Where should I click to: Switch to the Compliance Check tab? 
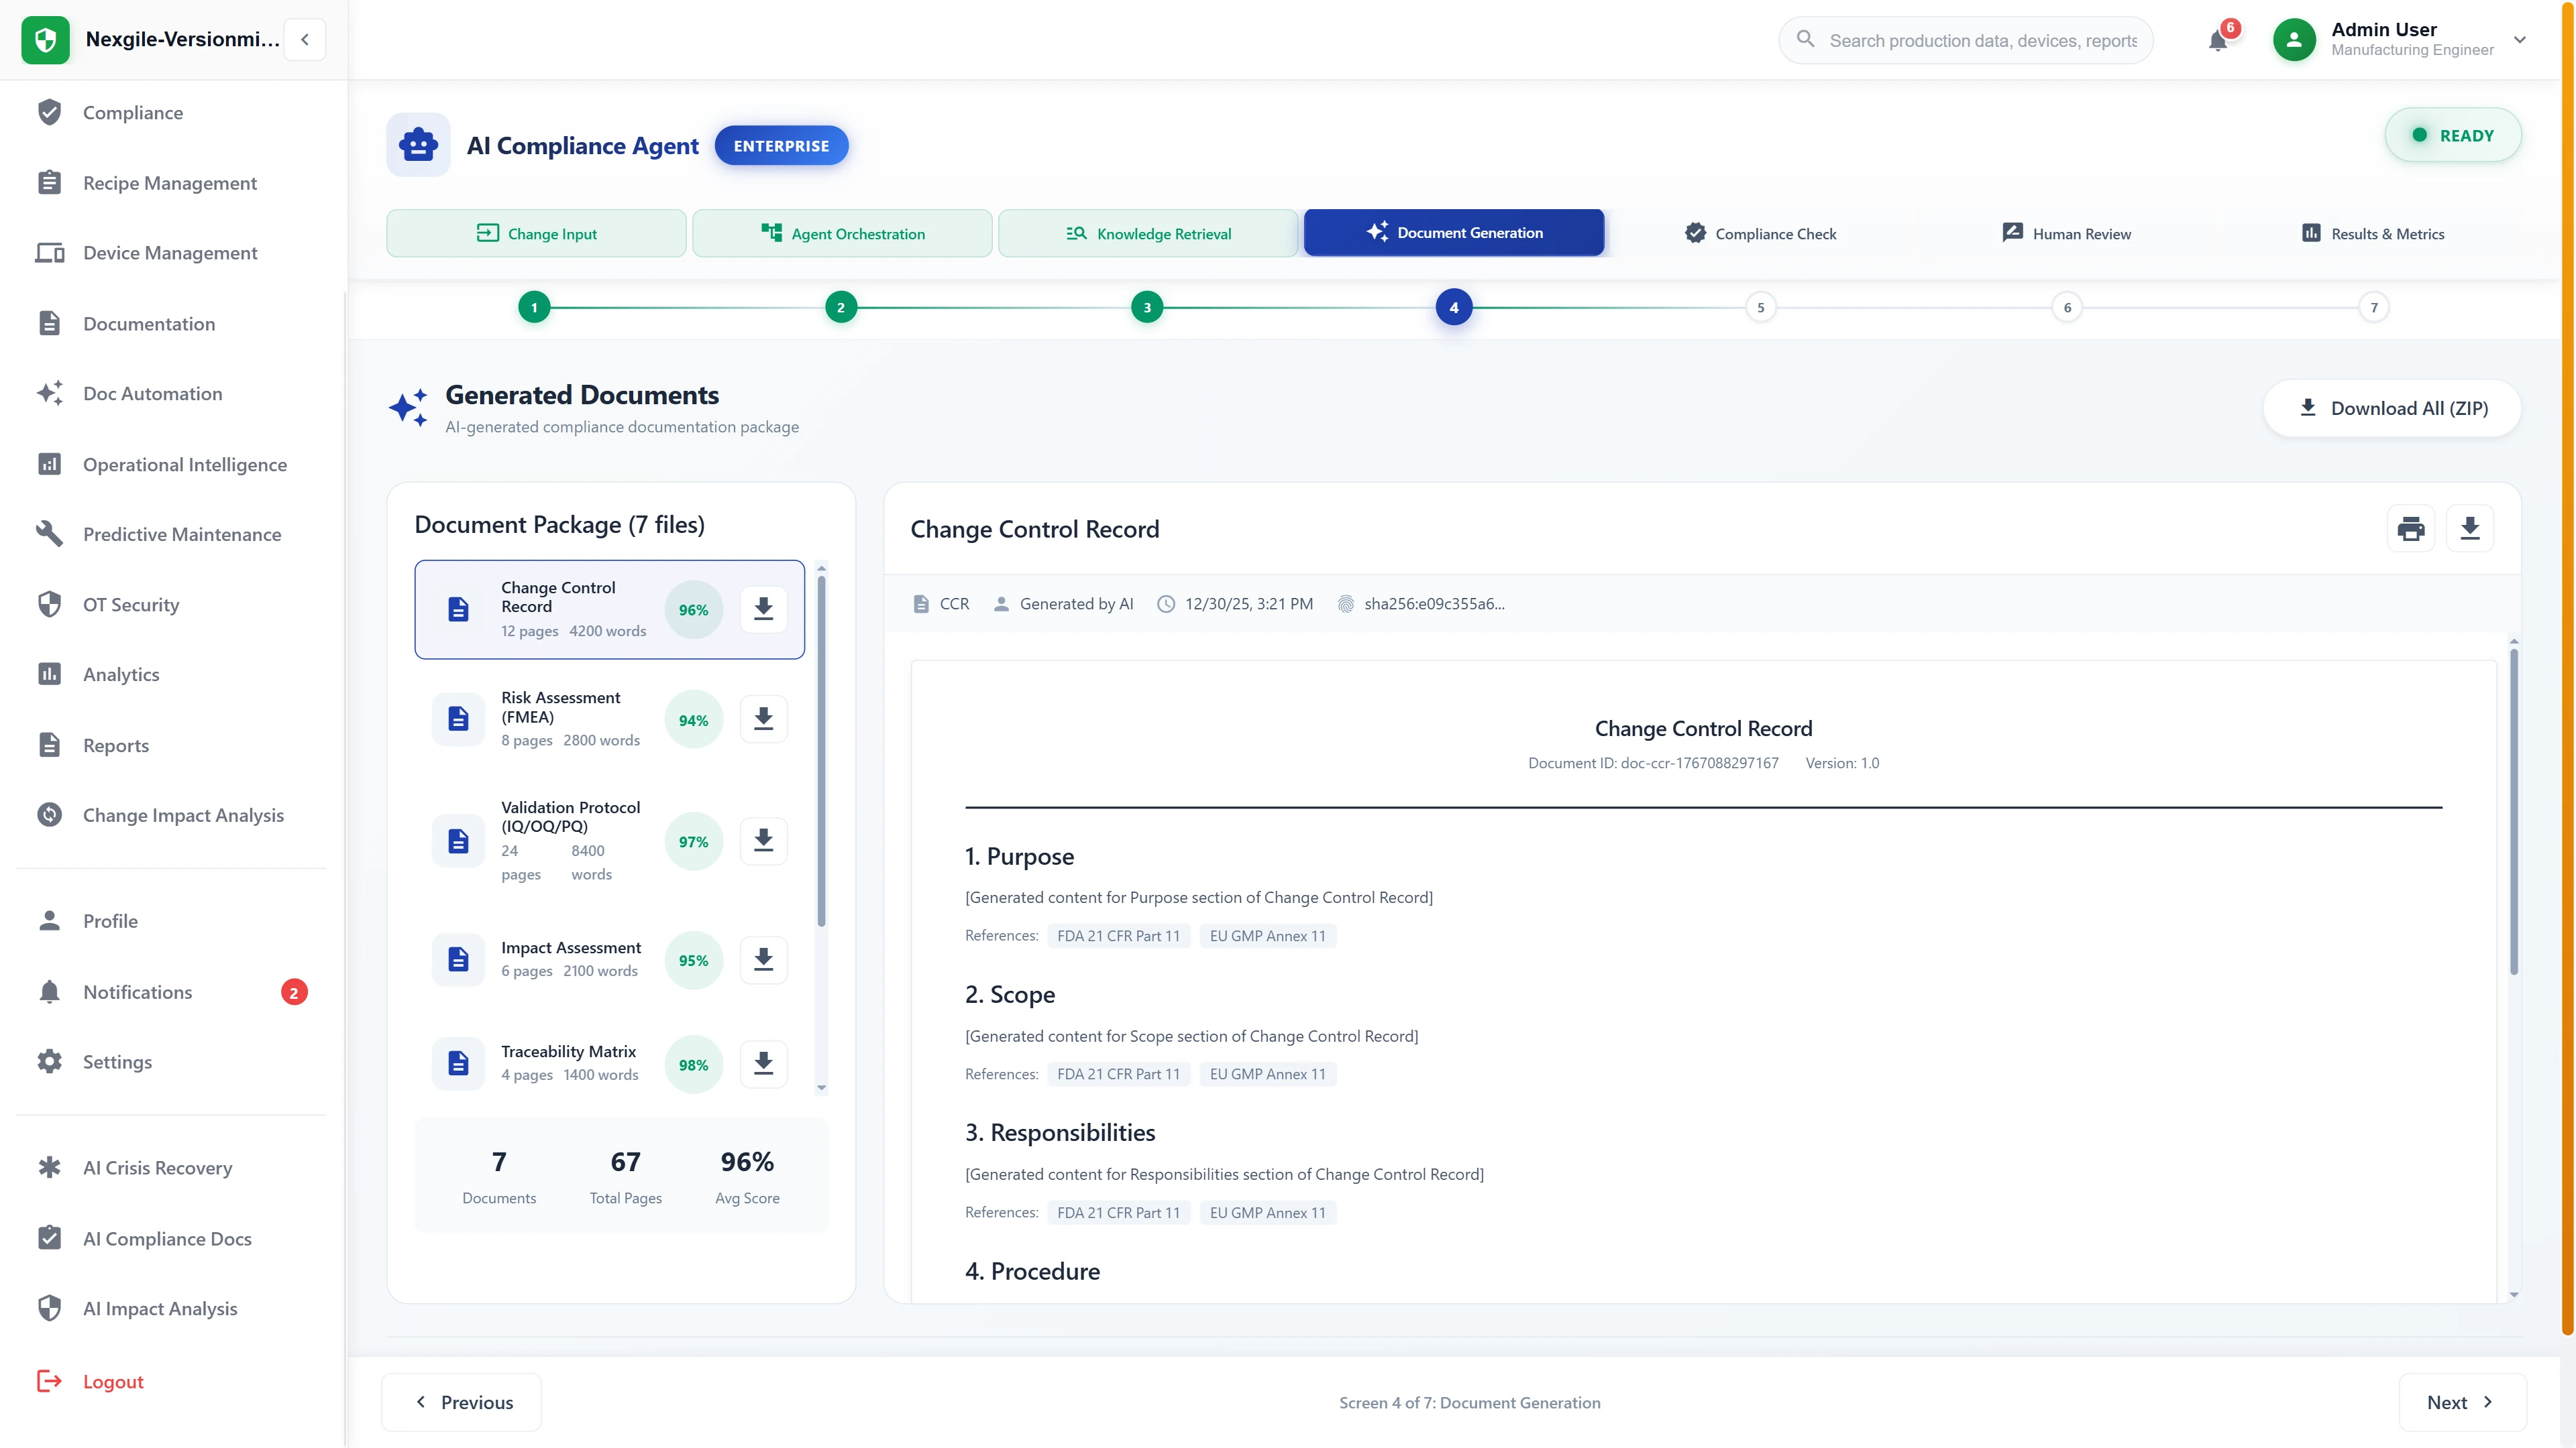(x=1760, y=233)
